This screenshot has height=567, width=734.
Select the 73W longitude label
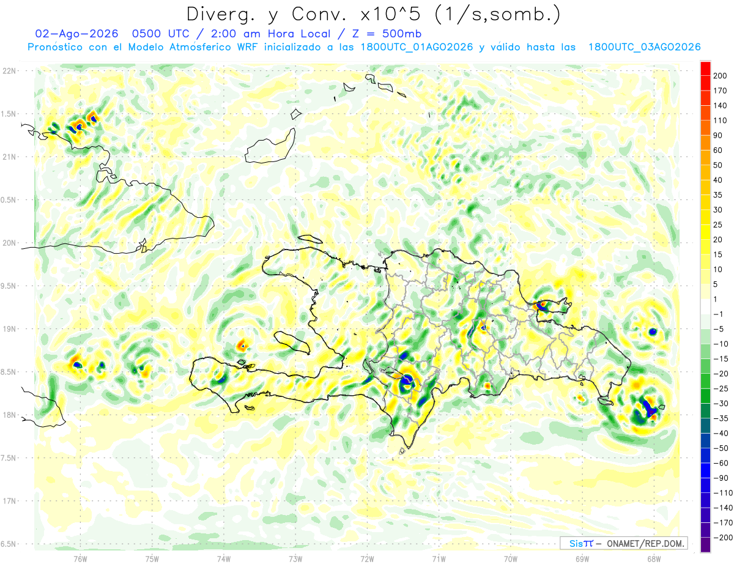tap(295, 560)
